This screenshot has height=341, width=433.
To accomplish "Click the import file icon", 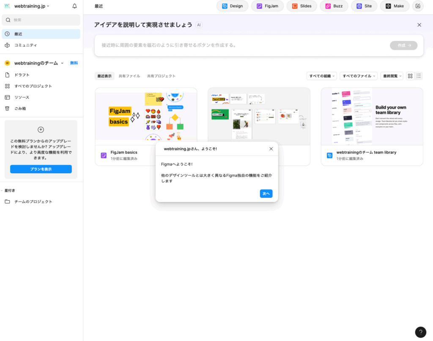I will [x=418, y=6].
